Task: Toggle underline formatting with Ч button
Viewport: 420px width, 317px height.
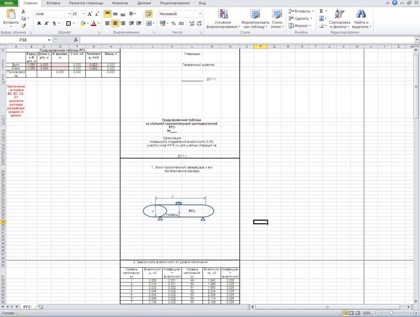Action: click(54, 23)
